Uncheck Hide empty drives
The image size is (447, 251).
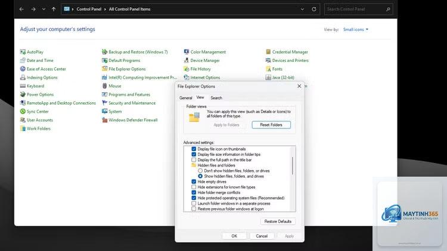pos(194,181)
